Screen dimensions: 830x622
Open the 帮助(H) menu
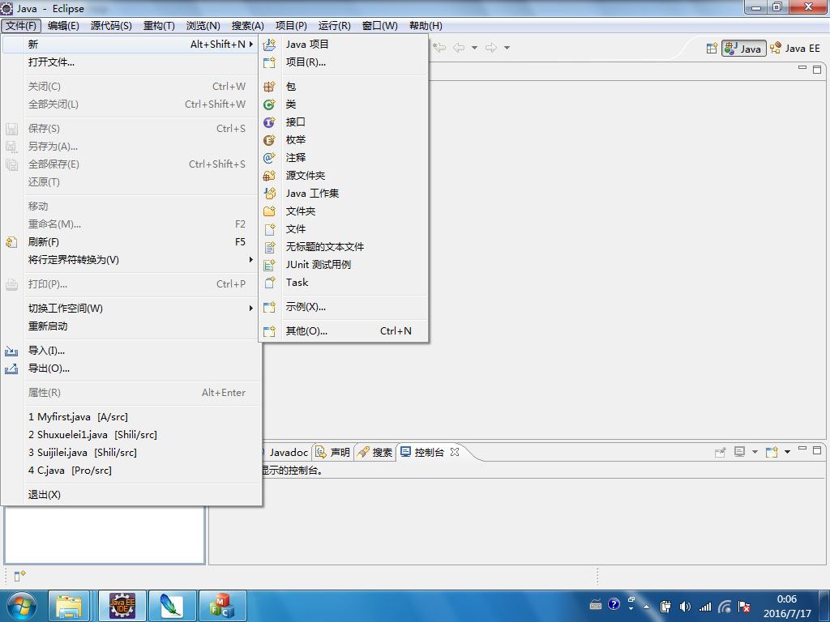click(x=426, y=26)
